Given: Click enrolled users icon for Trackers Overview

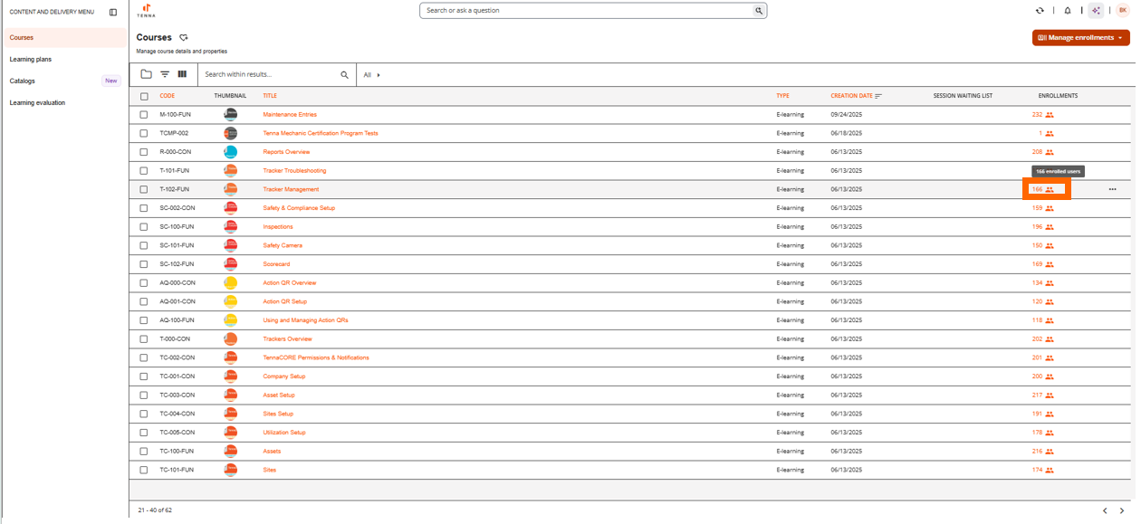Looking at the screenshot, I should click(x=1050, y=339).
